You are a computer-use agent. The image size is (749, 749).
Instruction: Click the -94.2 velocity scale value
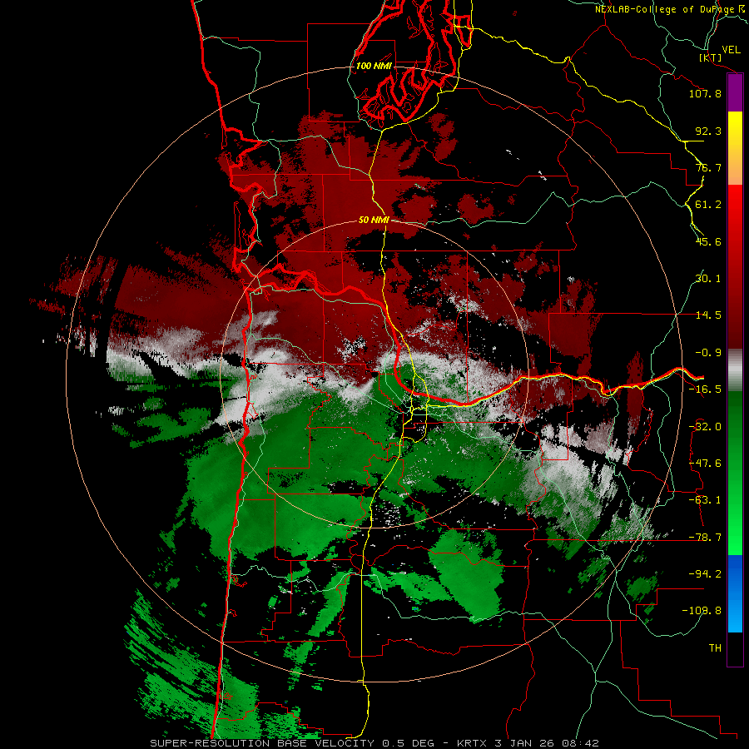[705, 573]
